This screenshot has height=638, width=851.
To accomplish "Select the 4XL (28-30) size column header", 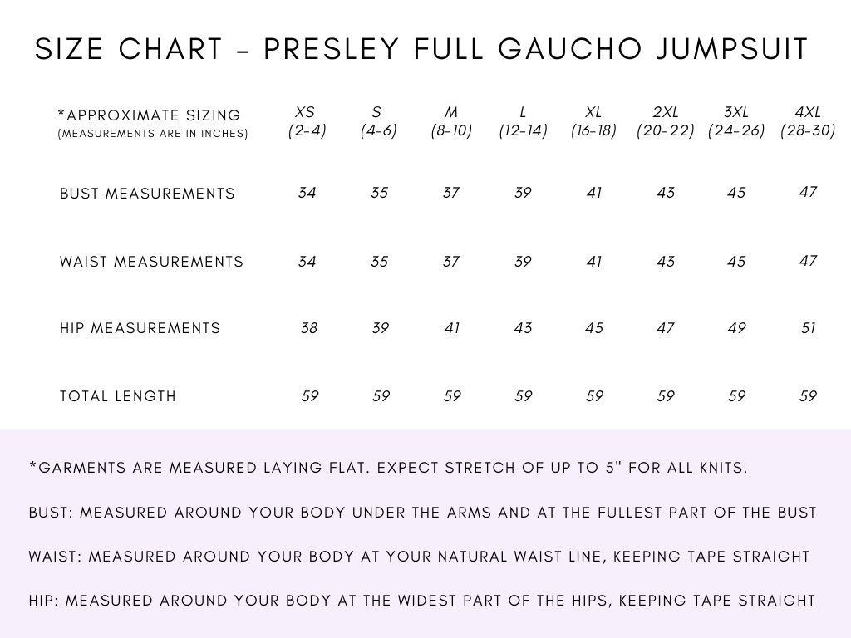I will [808, 121].
